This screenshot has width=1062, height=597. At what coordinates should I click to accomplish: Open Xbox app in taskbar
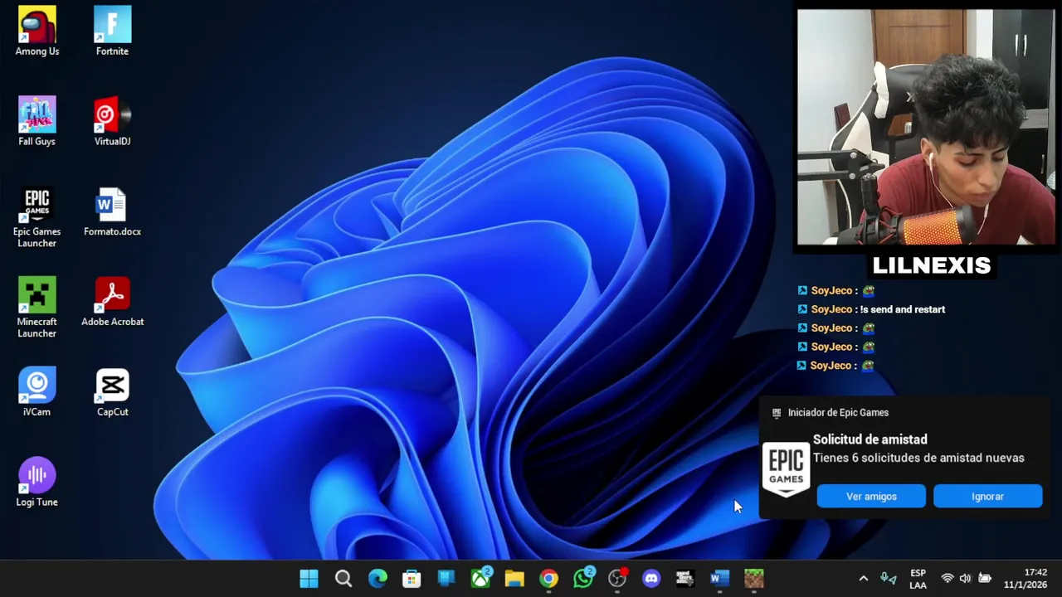coord(480,578)
